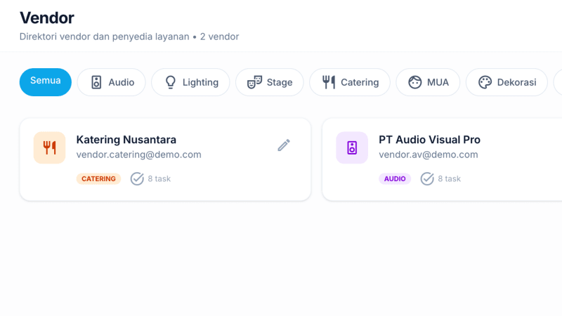Click the vendor.catering@demo.com email
The height and width of the screenshot is (316, 562).
(138, 154)
